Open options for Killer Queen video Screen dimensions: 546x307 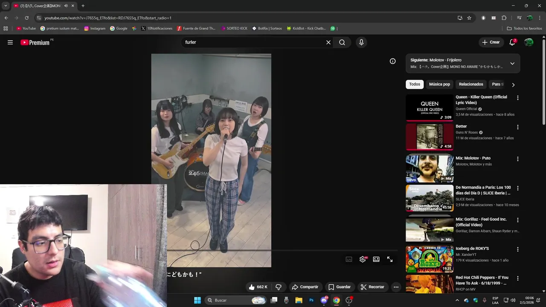click(518, 98)
